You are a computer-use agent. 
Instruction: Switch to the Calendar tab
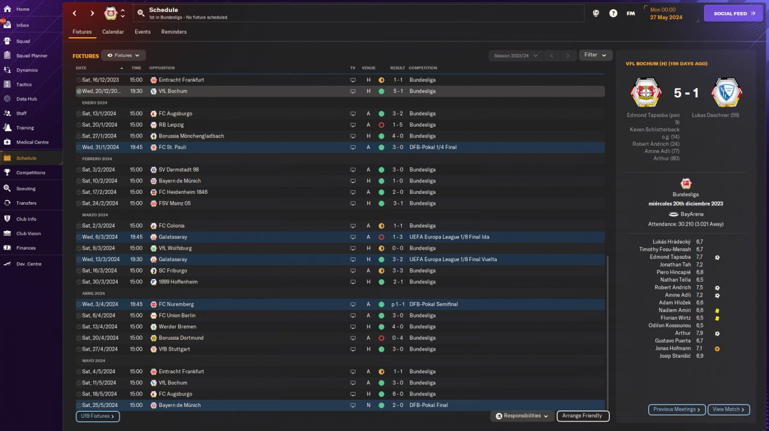[x=113, y=32]
